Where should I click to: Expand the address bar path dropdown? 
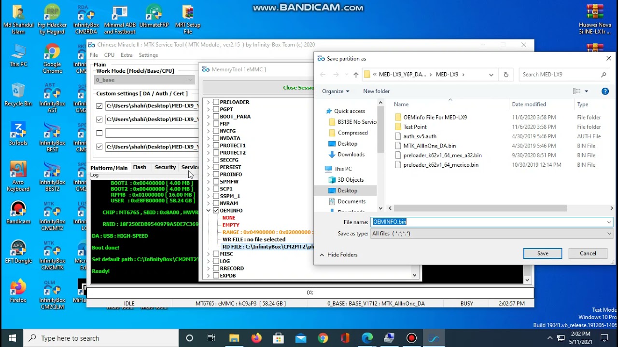[x=491, y=75]
